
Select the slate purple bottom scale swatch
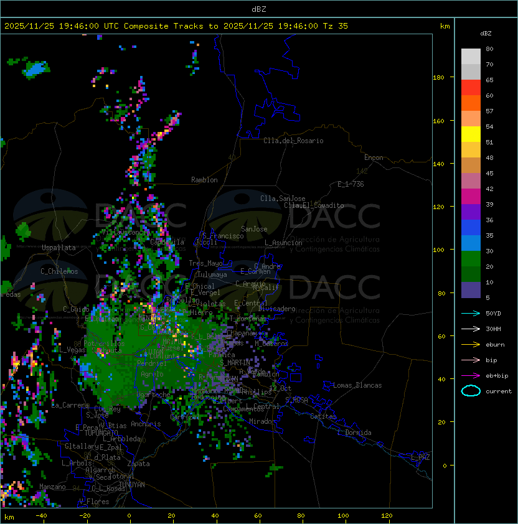click(x=471, y=290)
